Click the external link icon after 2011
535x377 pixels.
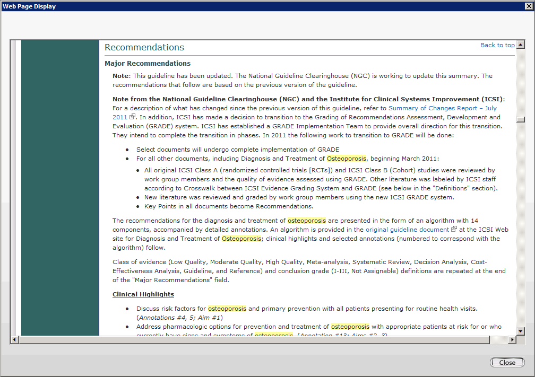[132, 117]
